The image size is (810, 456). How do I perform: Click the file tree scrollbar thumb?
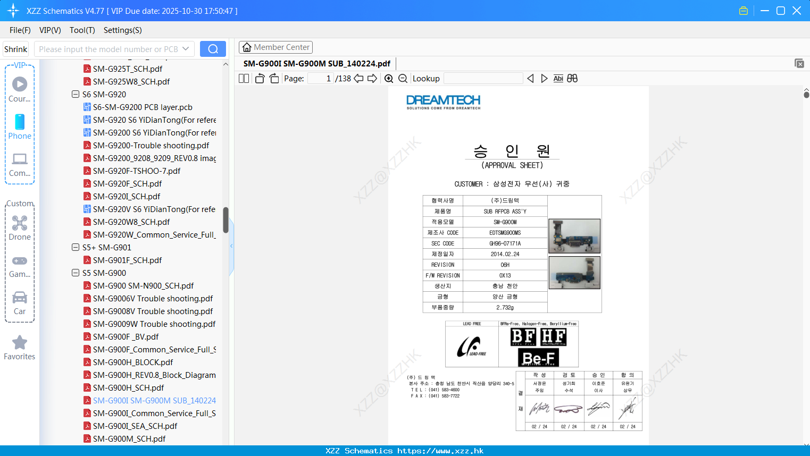coord(226,220)
